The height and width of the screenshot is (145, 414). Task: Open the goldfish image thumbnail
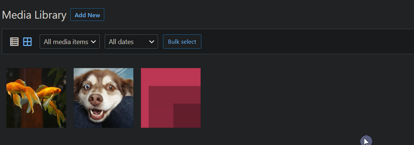36,98
